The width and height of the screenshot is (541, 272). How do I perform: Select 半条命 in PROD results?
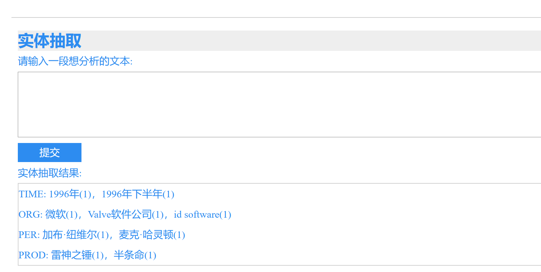(x=130, y=255)
